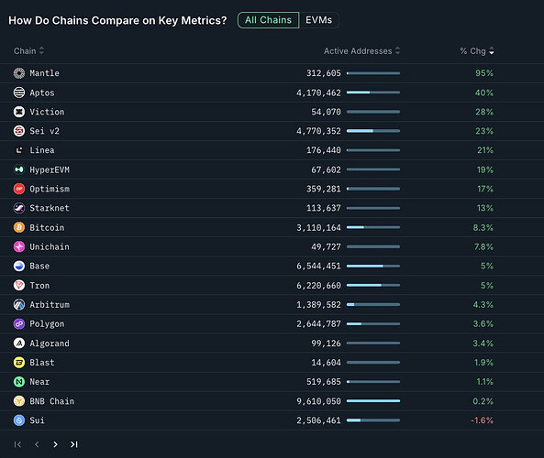Screen dimensions: 544x458
Task: Open the Unichain chain name
Action: point(50,246)
